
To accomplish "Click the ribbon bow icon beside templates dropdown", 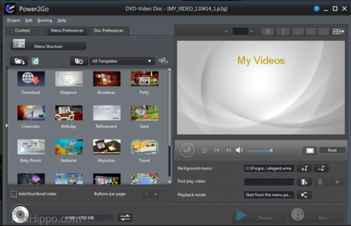I will click(x=163, y=61).
